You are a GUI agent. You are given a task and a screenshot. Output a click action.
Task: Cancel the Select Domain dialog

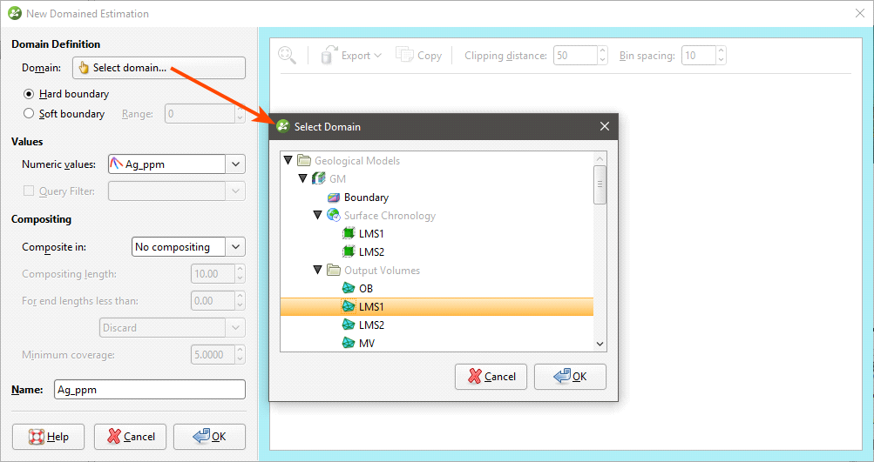click(x=491, y=377)
